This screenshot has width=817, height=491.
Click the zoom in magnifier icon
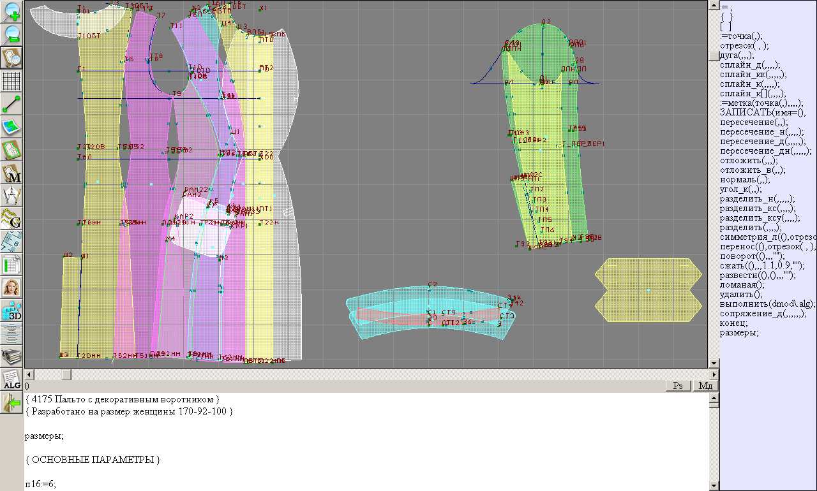12,11
